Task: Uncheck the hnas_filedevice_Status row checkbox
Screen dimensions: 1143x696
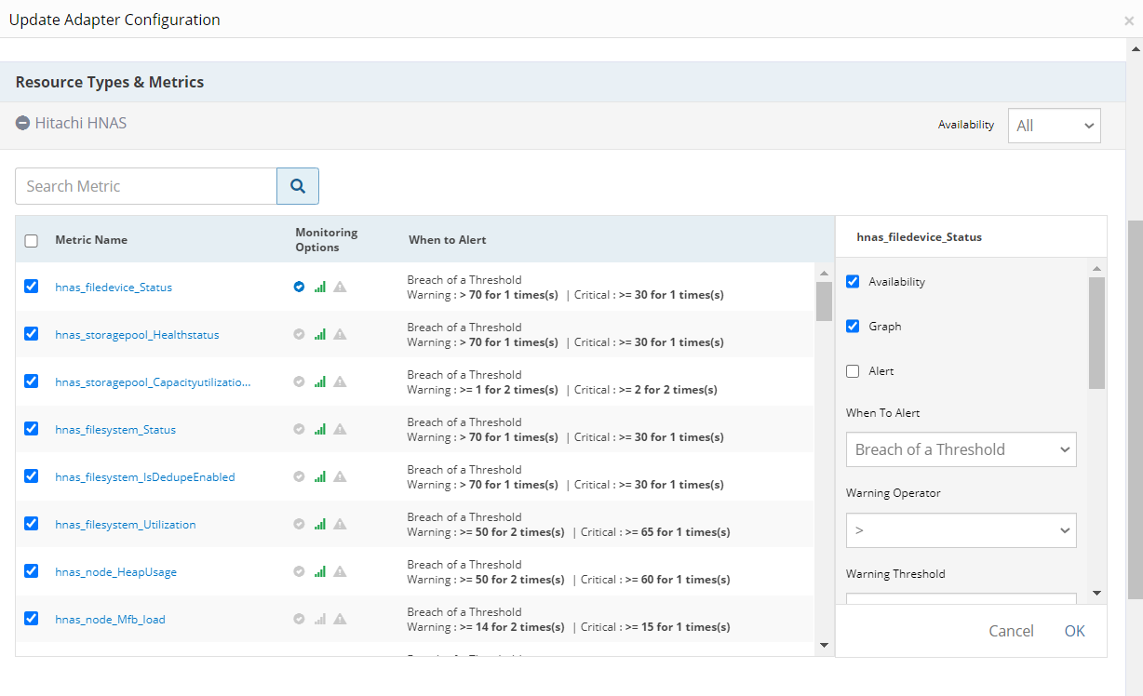Action: 31,286
